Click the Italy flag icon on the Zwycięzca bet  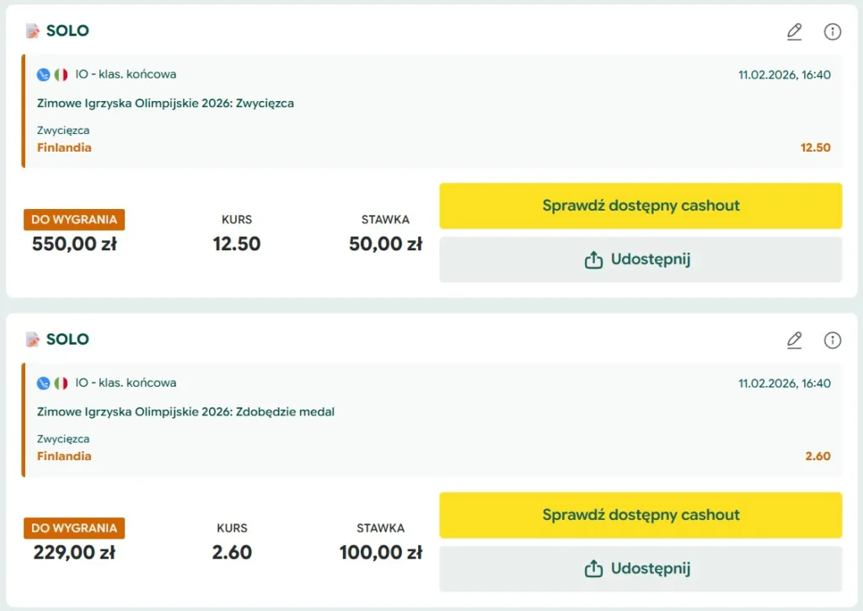click(x=59, y=74)
